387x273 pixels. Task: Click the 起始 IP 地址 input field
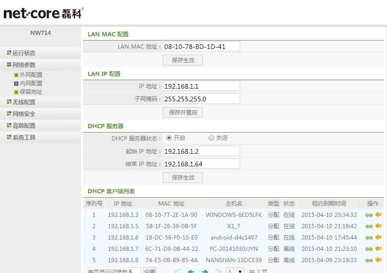pyautogui.click(x=202, y=151)
